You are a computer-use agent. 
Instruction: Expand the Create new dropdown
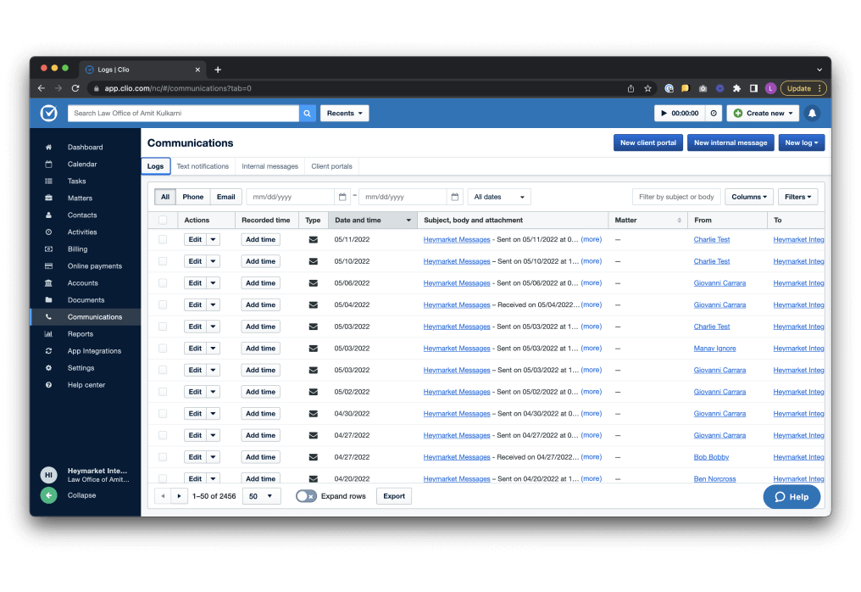tap(762, 114)
